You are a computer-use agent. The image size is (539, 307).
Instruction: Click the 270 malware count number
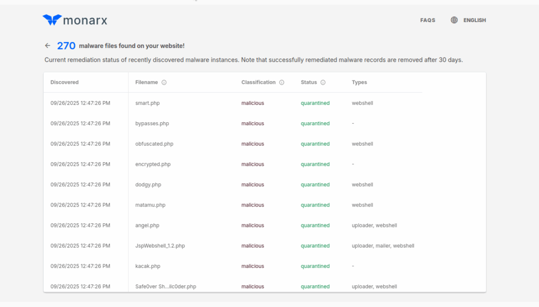[x=66, y=46]
